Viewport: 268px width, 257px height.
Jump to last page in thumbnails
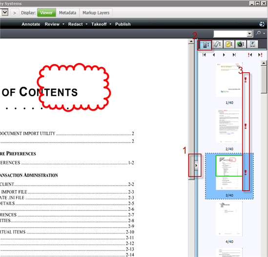pos(234,55)
